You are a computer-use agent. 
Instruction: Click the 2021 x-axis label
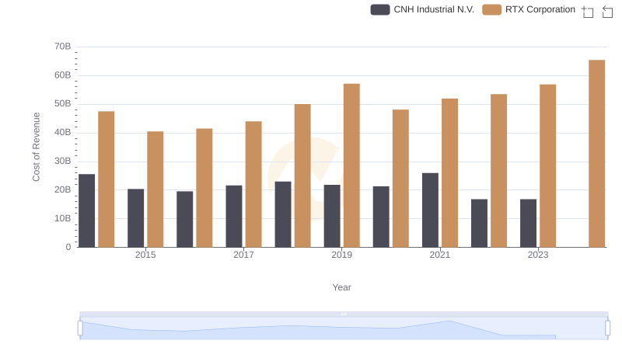tap(440, 255)
